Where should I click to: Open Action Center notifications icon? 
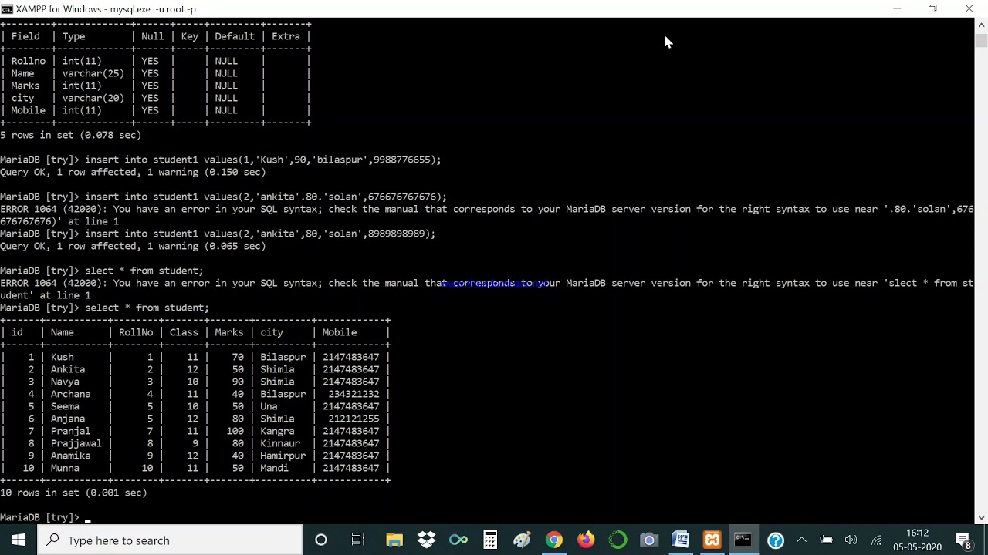(964, 540)
